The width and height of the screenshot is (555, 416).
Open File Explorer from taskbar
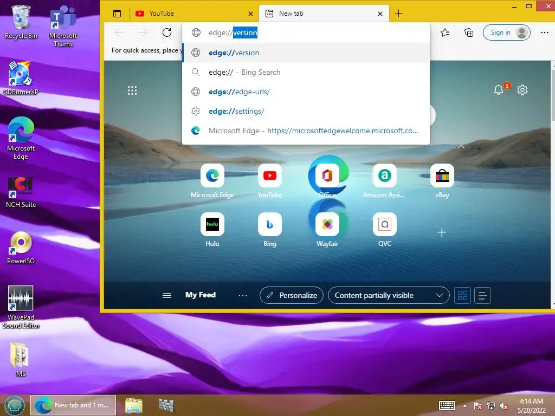pos(134,405)
